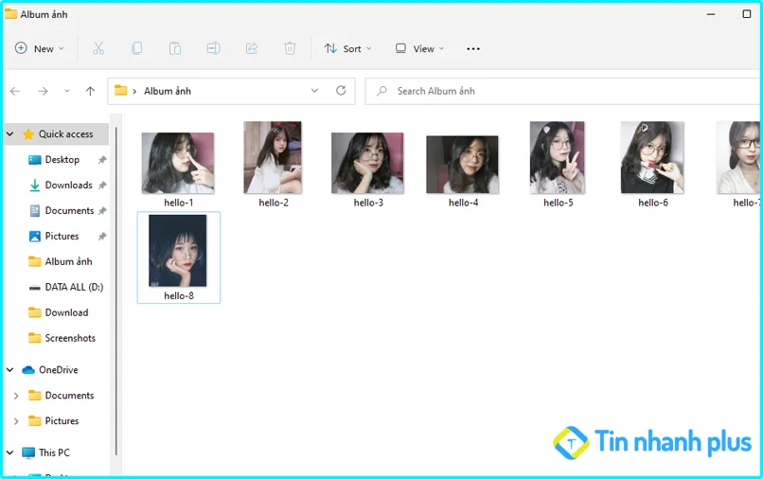Image resolution: width=763 pixels, height=479 pixels.
Task: Select the hello-1 image thumbnail
Action: [178, 163]
